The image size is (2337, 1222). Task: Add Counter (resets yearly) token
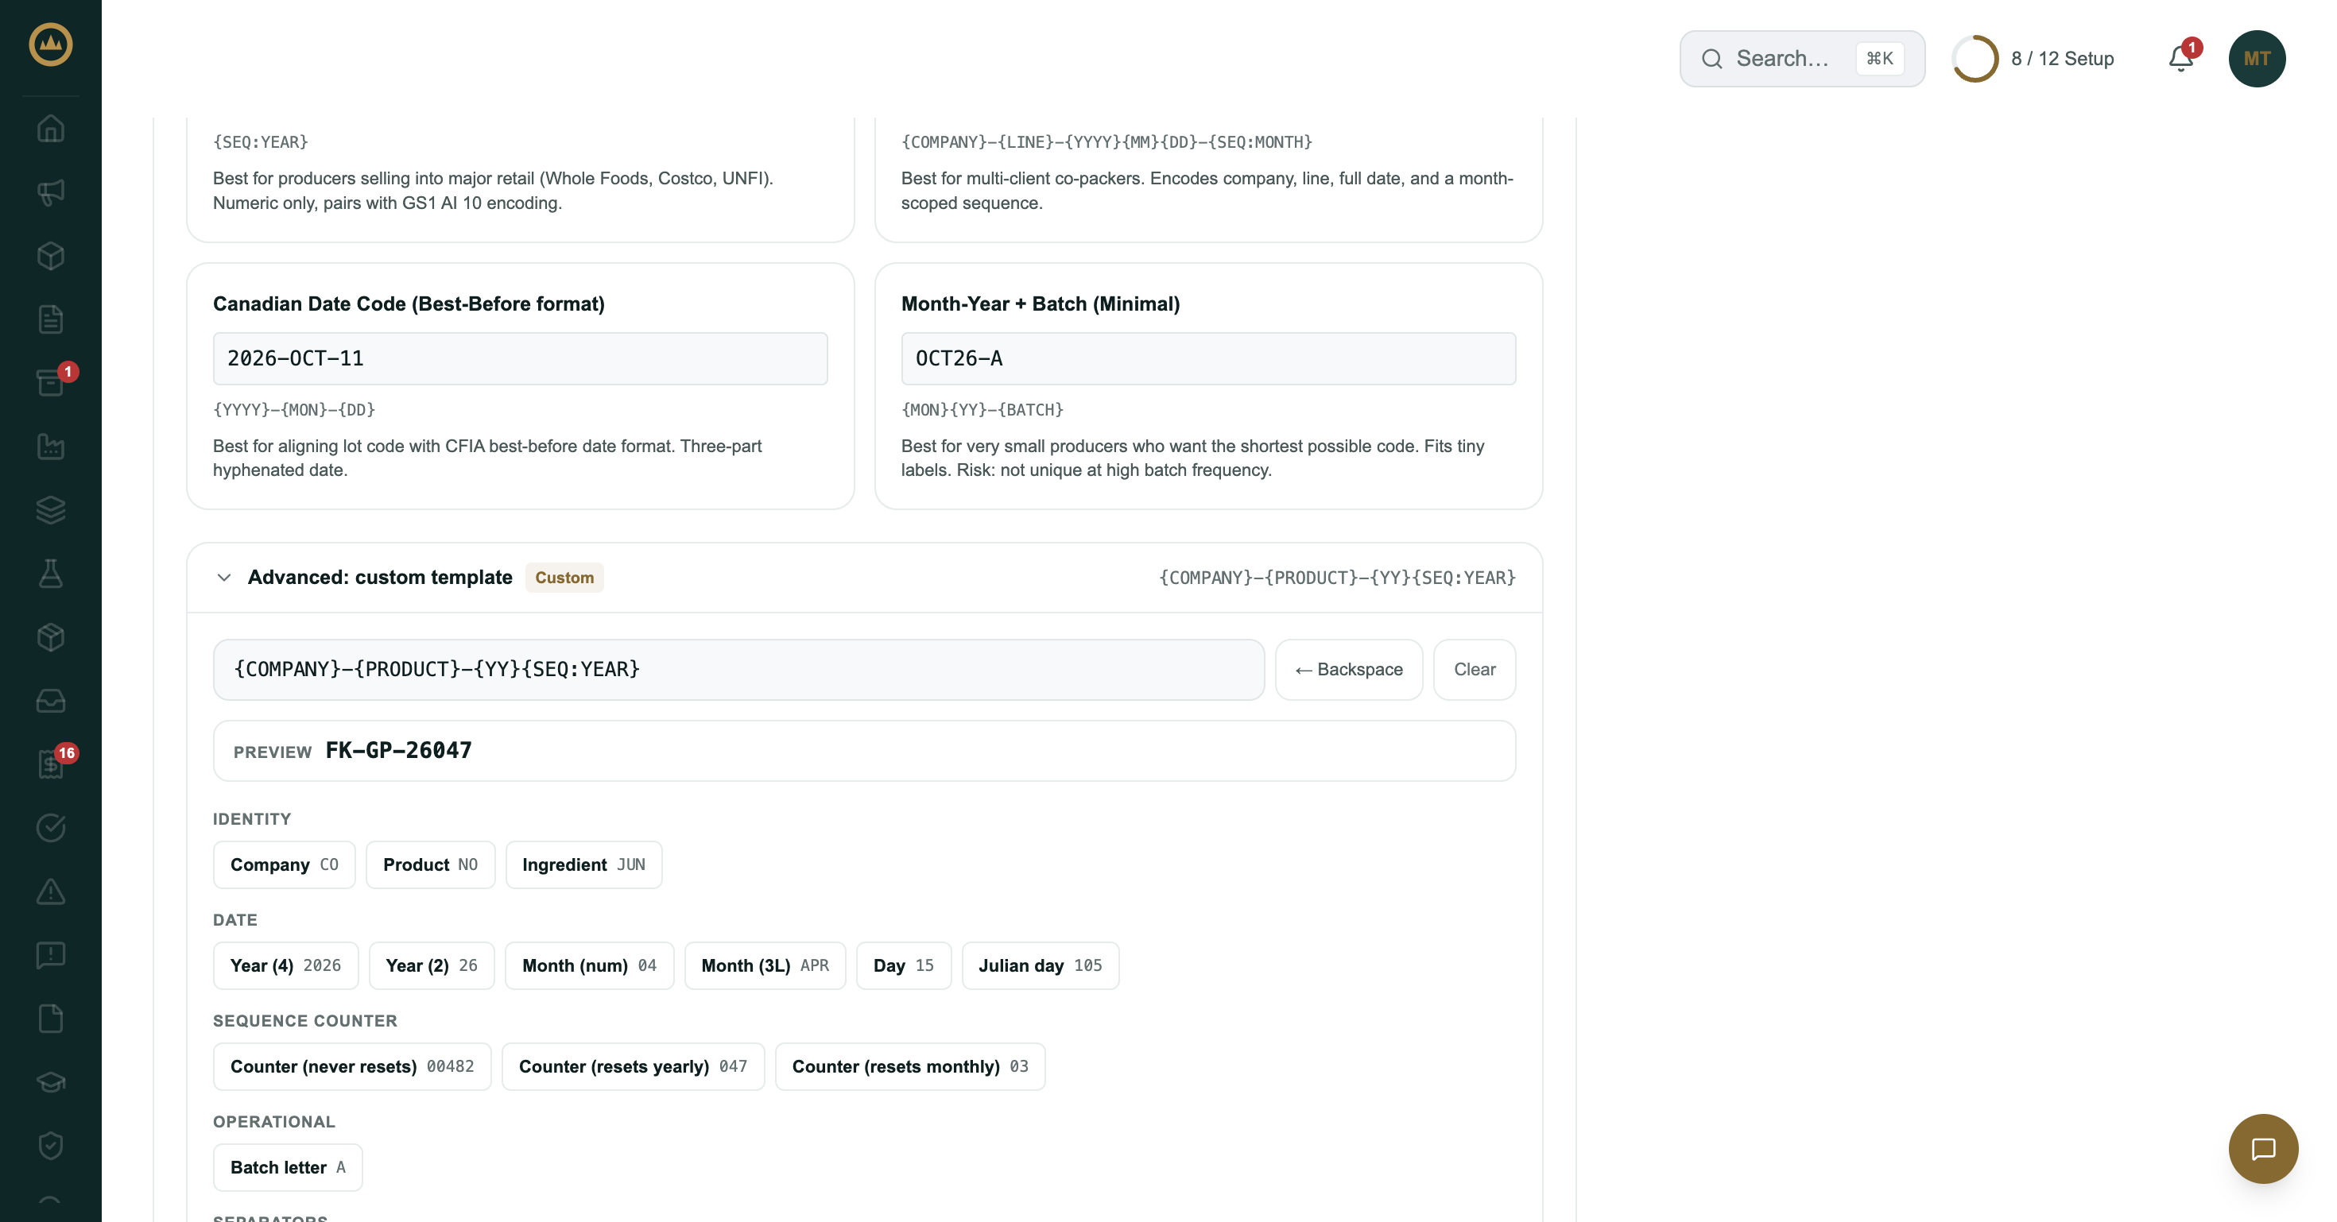[632, 1066]
